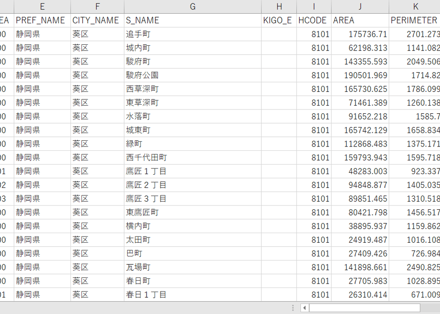
Task: Select cell containing 西千代田町
Action: pos(192,157)
